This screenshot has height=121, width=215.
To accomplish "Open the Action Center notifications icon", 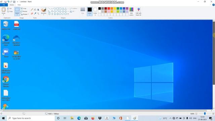I will click(x=211, y=118).
